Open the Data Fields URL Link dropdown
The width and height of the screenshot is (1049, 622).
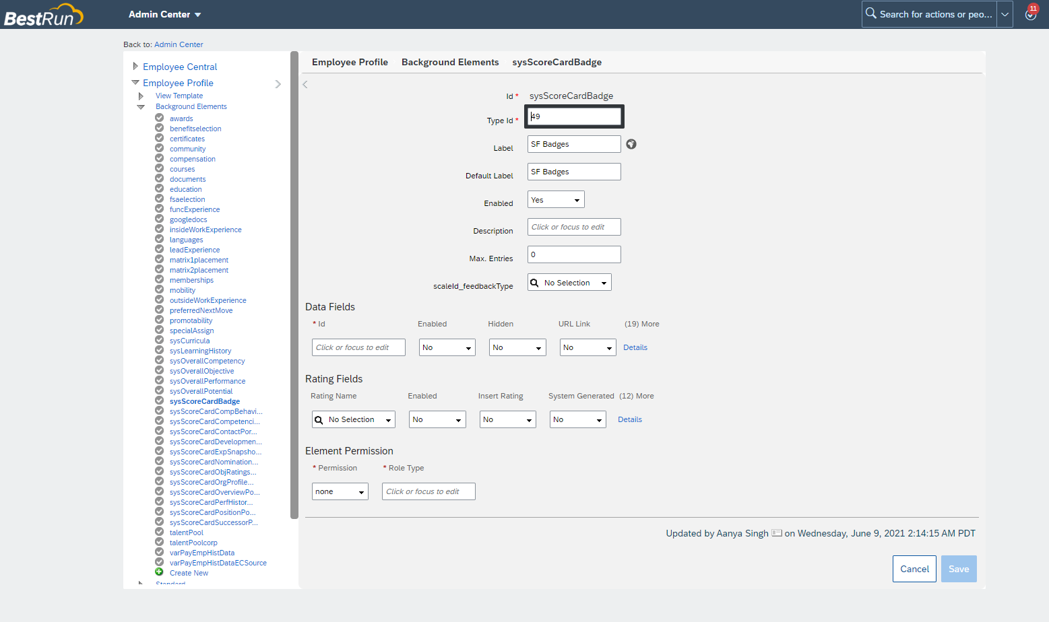point(588,347)
